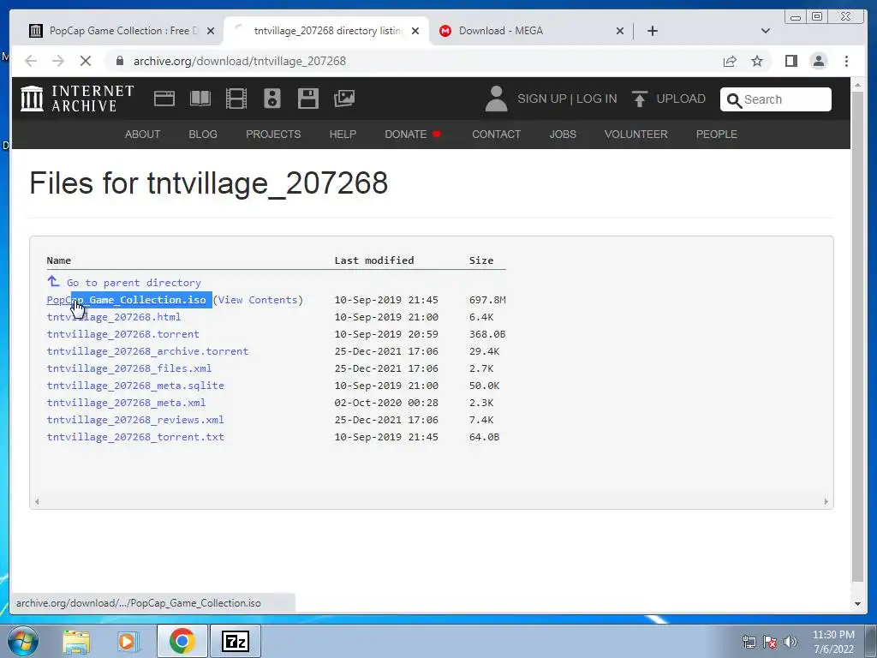877x658 pixels.
Task: Open the PROJECTS menu item
Action: click(273, 135)
